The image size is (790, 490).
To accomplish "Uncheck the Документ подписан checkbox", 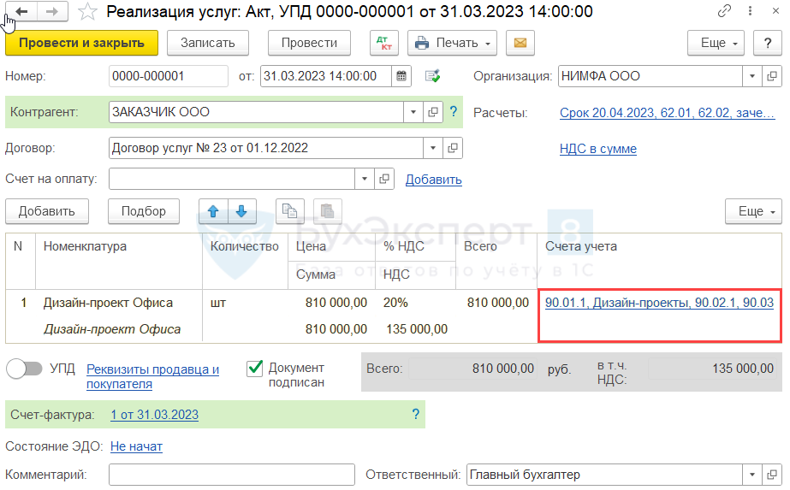I will pyautogui.click(x=254, y=369).
